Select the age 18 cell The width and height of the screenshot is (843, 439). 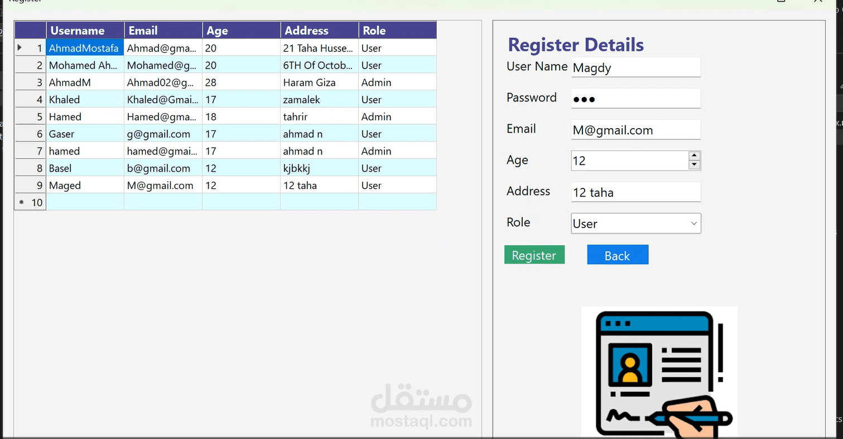(x=242, y=117)
